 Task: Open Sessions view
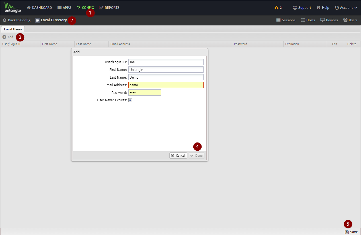point(288,20)
